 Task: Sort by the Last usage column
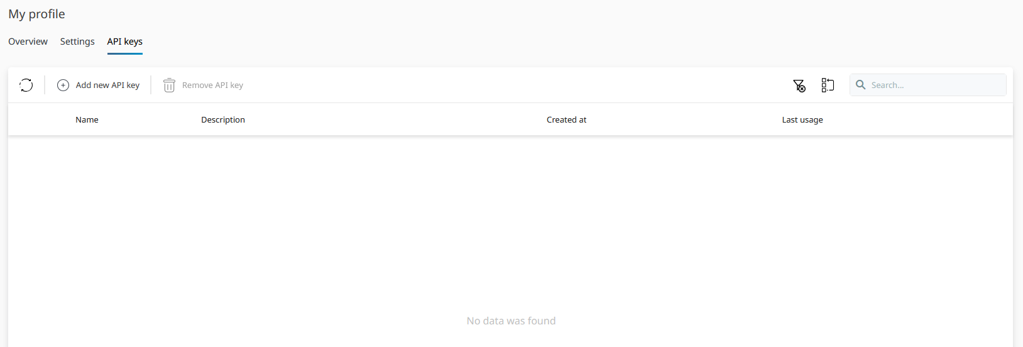pos(802,119)
